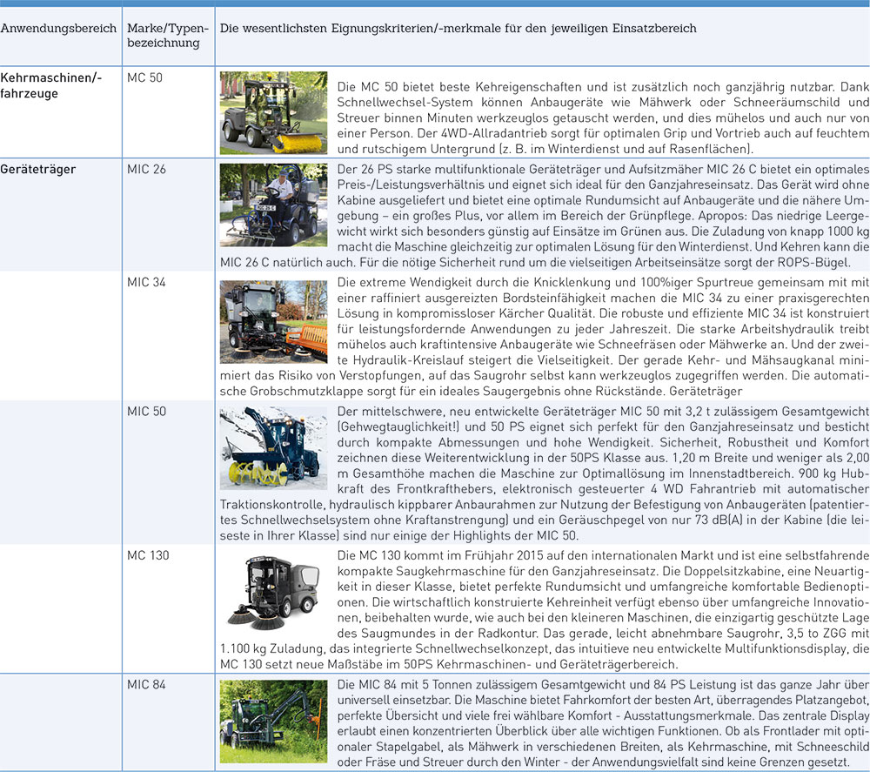Click the text 'Die MC 50 bietet beste Kehreigenschaften'
The height and width of the screenshot is (772, 870).
460,87
